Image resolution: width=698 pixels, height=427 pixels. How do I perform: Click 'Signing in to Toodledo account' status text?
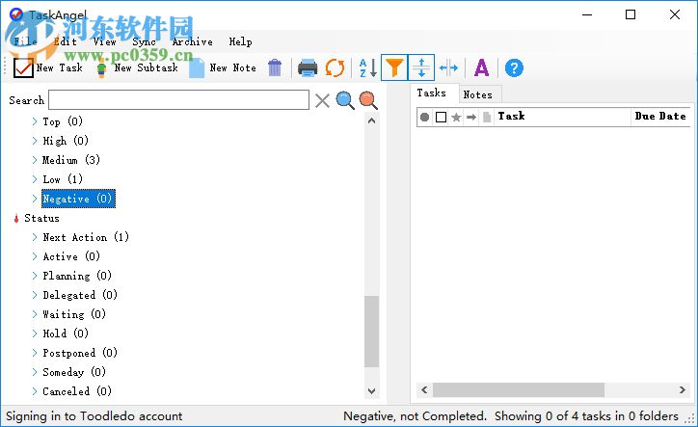[x=94, y=415]
